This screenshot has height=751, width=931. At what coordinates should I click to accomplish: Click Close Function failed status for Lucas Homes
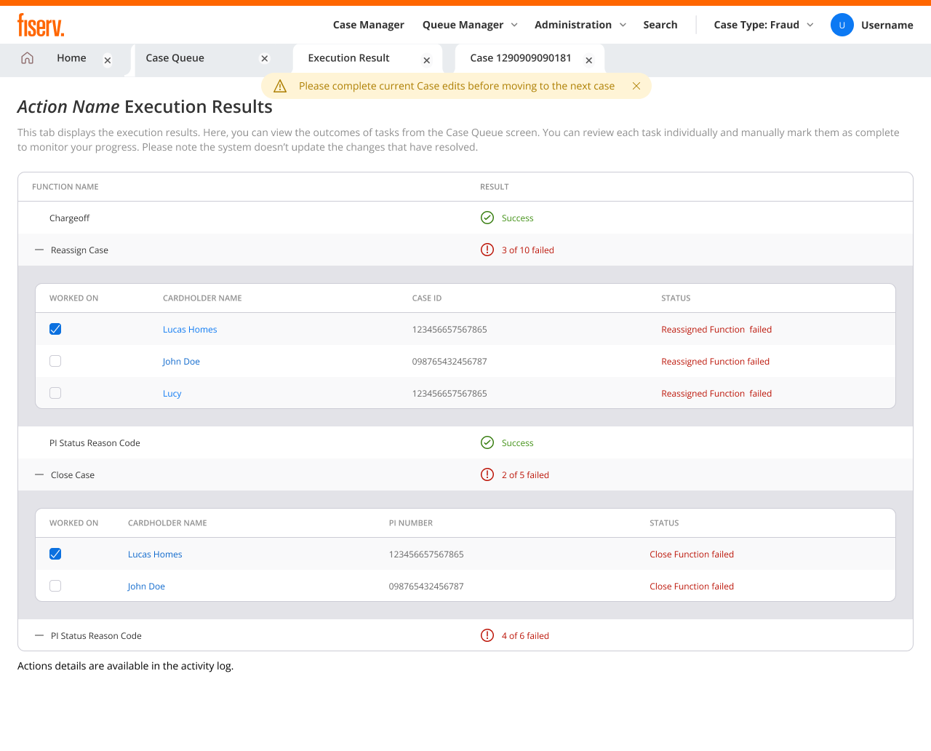coord(692,554)
